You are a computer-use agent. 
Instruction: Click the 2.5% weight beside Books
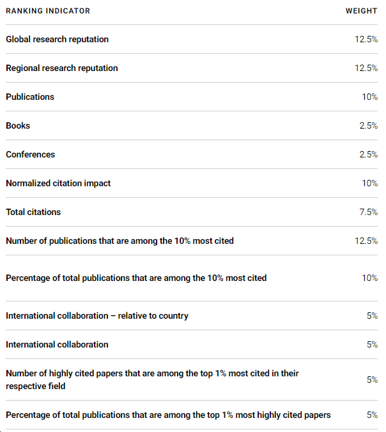[x=368, y=125]
